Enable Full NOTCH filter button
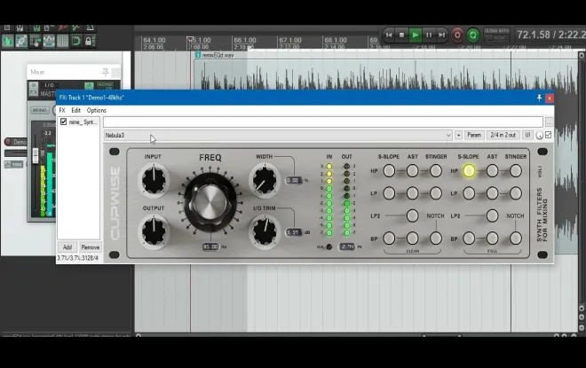 tap(516, 239)
